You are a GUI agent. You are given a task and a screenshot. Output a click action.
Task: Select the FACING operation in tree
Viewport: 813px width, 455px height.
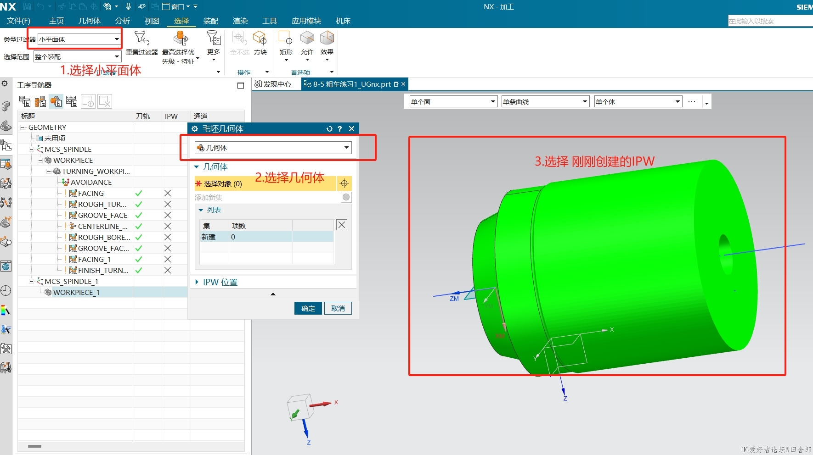[91, 194]
